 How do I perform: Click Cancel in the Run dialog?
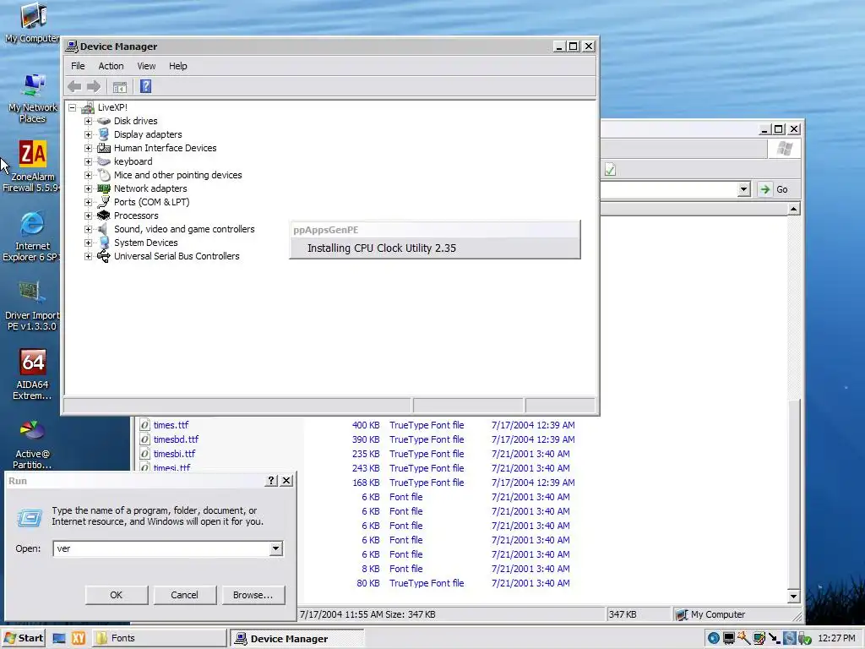(x=184, y=595)
